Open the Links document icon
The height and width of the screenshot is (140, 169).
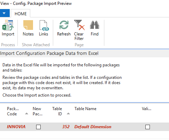pyautogui.click(x=44, y=25)
